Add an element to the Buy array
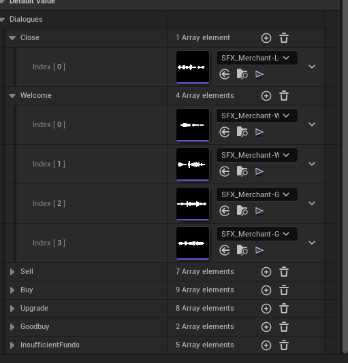The image size is (348, 363). pyautogui.click(x=266, y=290)
